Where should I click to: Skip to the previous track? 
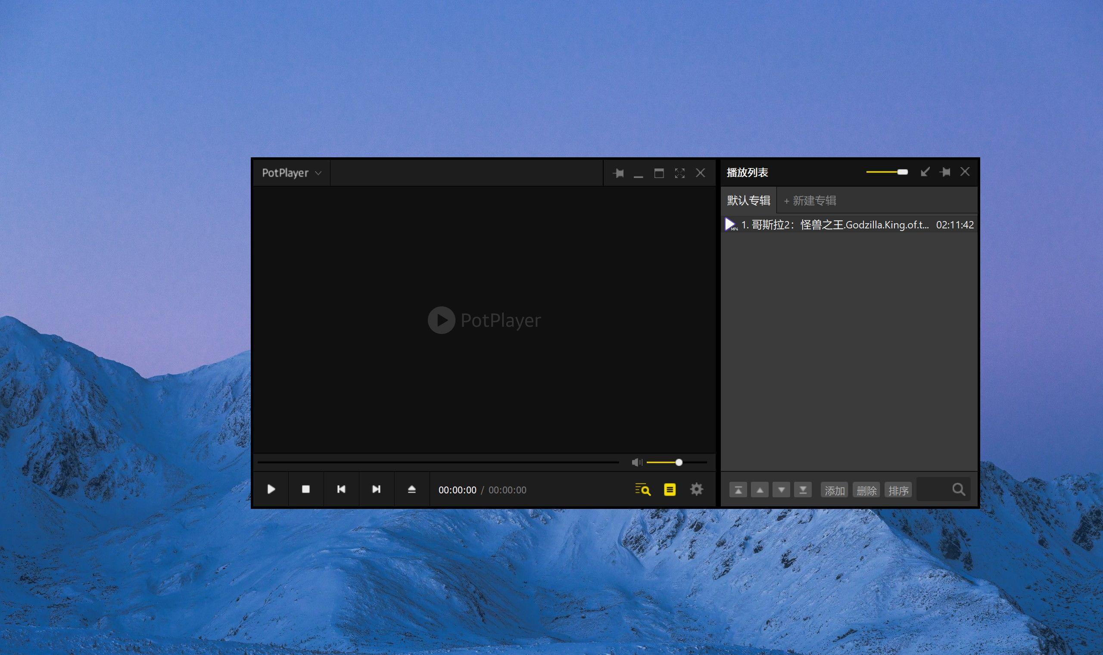[x=341, y=489]
